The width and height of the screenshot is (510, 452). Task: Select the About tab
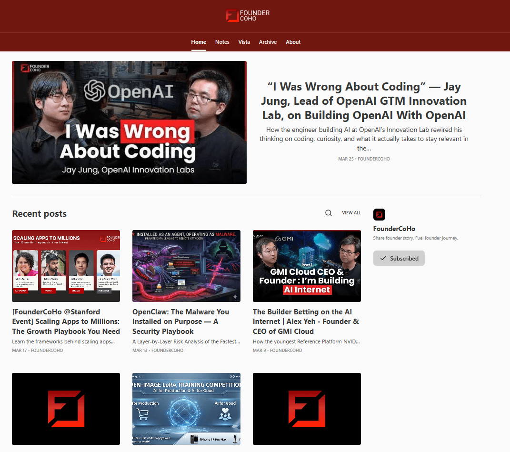tap(293, 42)
